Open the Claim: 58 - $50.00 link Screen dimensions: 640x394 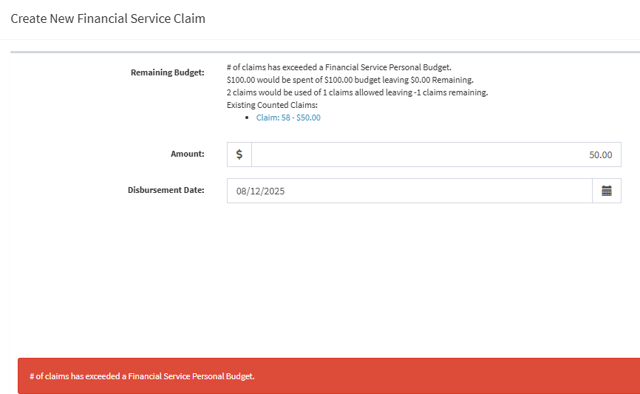tap(288, 118)
